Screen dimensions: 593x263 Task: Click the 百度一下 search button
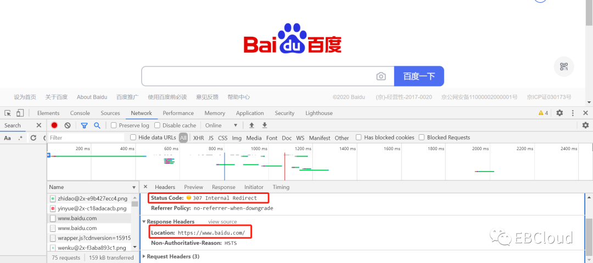[418, 76]
